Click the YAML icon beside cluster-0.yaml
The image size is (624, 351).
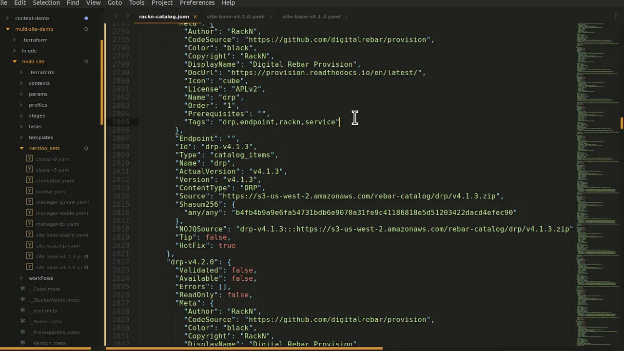coord(30,159)
